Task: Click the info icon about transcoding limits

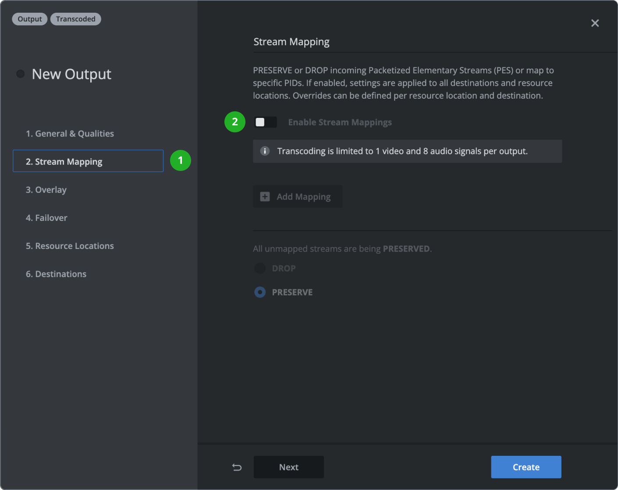Action: (x=265, y=151)
